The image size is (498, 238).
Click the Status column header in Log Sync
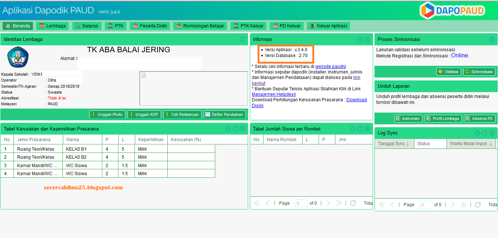click(430, 144)
